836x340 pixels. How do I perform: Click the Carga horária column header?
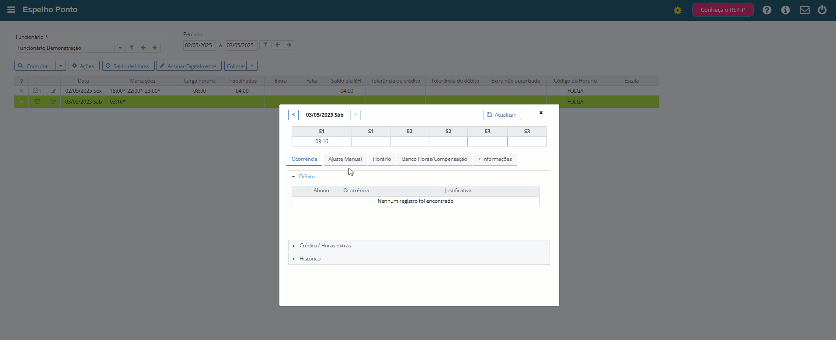(199, 81)
